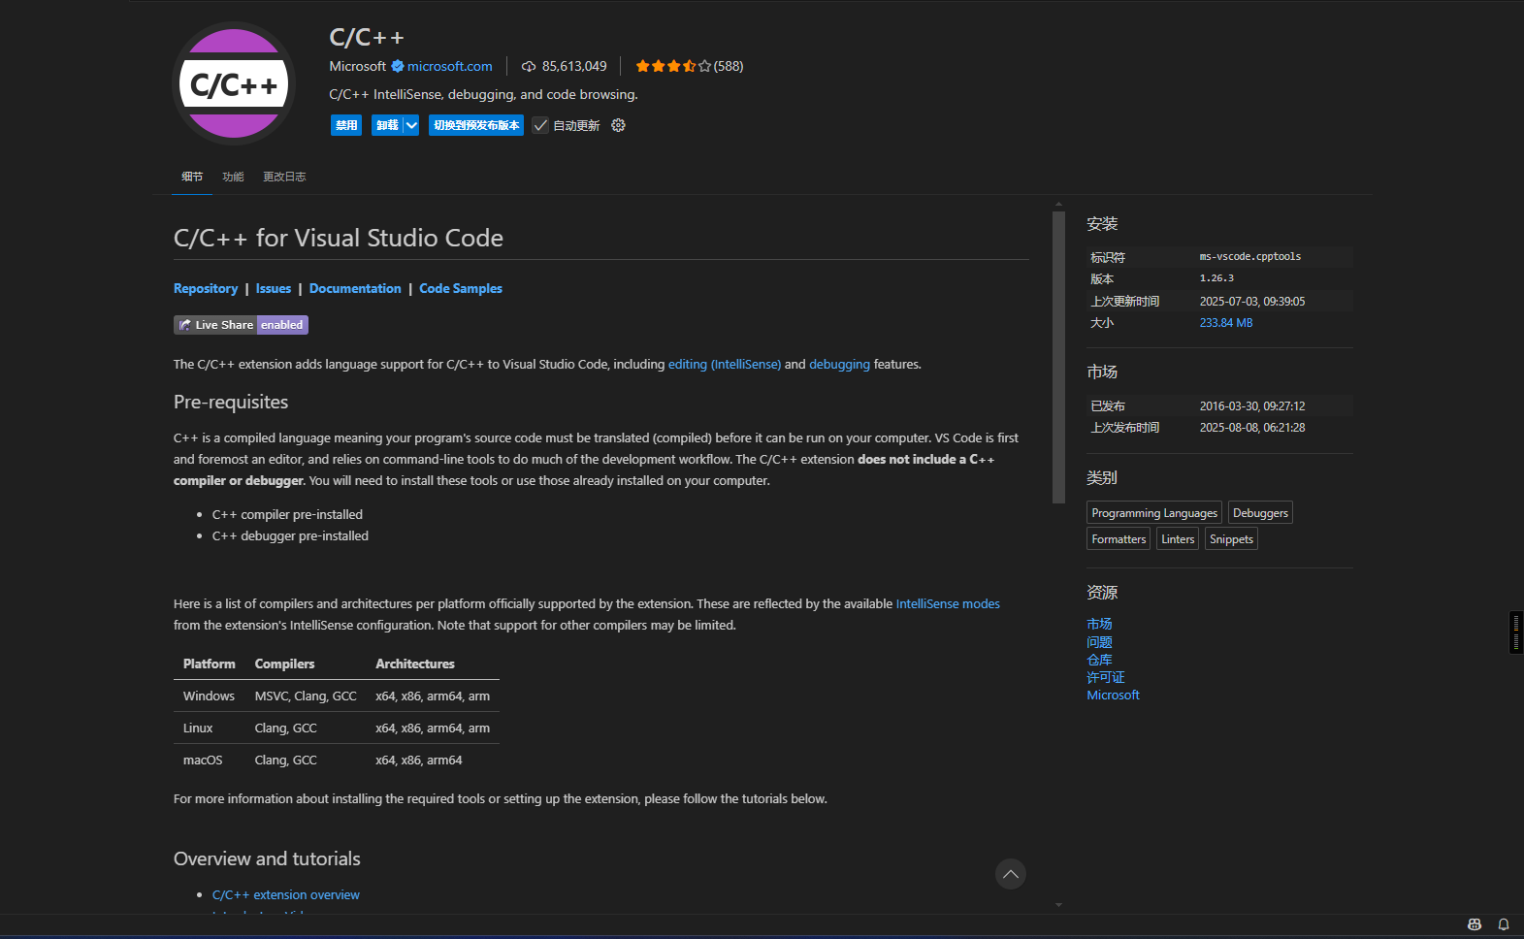Open the debugging link
The height and width of the screenshot is (939, 1524).
point(839,364)
